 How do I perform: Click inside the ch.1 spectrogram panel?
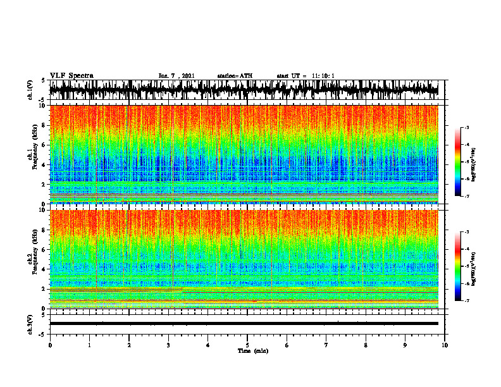[x=244, y=154]
